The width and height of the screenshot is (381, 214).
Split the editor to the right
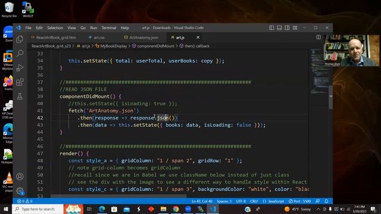click(x=318, y=37)
